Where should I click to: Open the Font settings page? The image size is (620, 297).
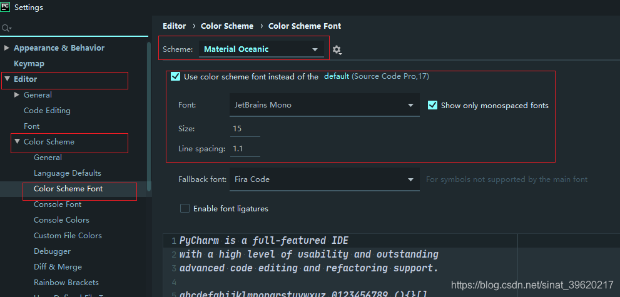[32, 126]
